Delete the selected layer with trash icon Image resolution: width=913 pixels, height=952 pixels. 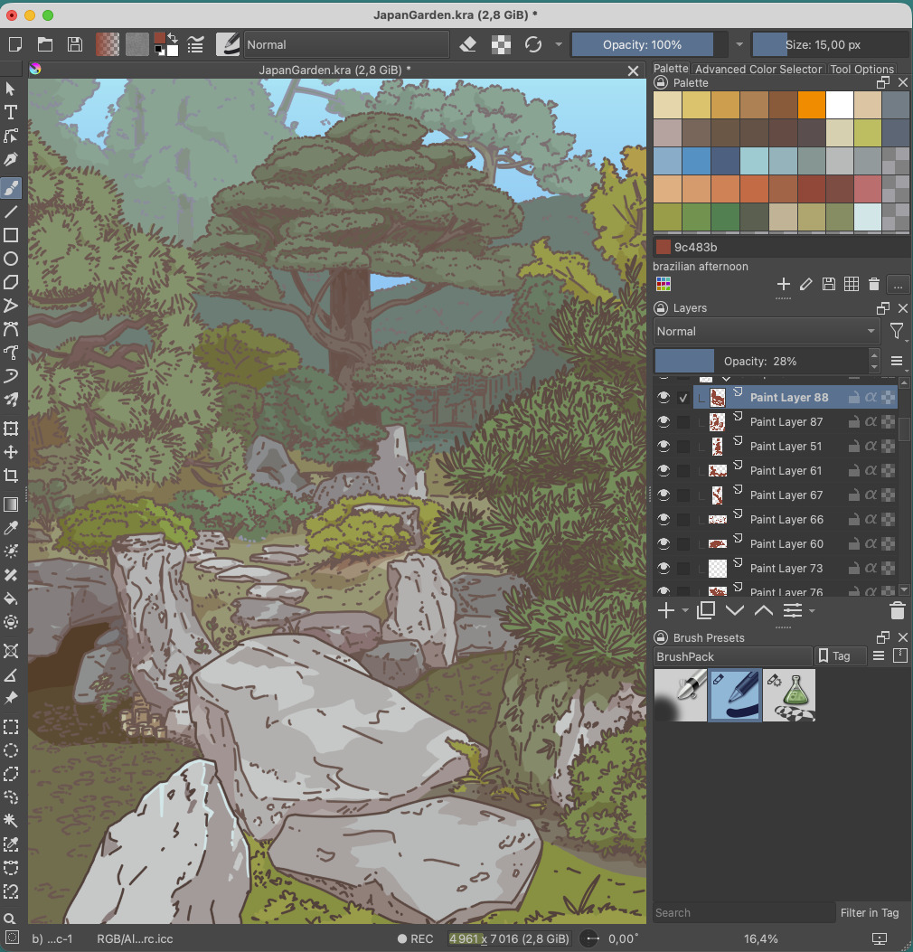click(897, 610)
